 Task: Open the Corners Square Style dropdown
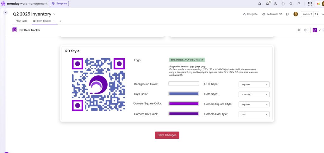point(254,104)
